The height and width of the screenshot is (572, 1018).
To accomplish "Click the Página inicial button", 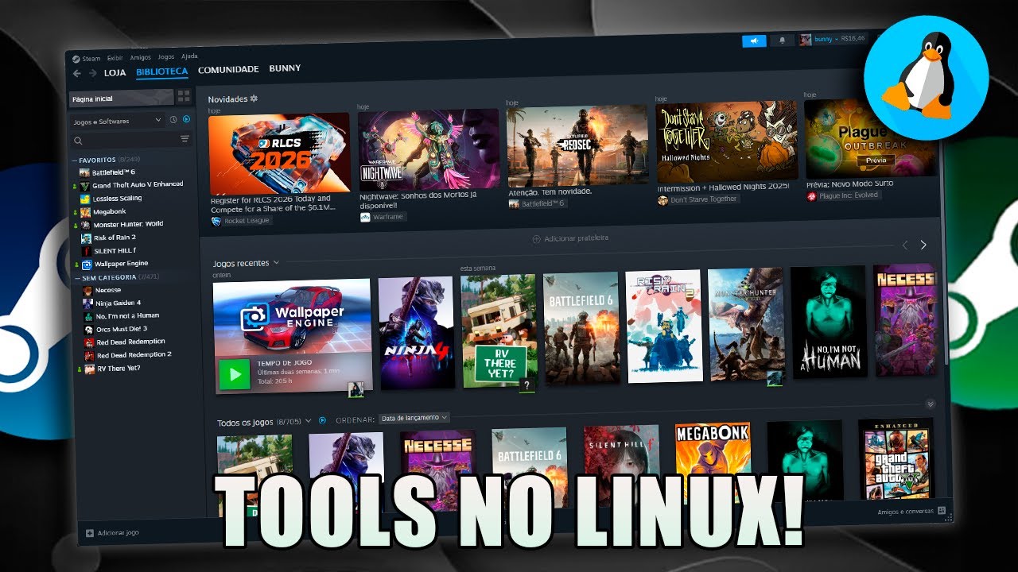I will pyautogui.click(x=121, y=99).
